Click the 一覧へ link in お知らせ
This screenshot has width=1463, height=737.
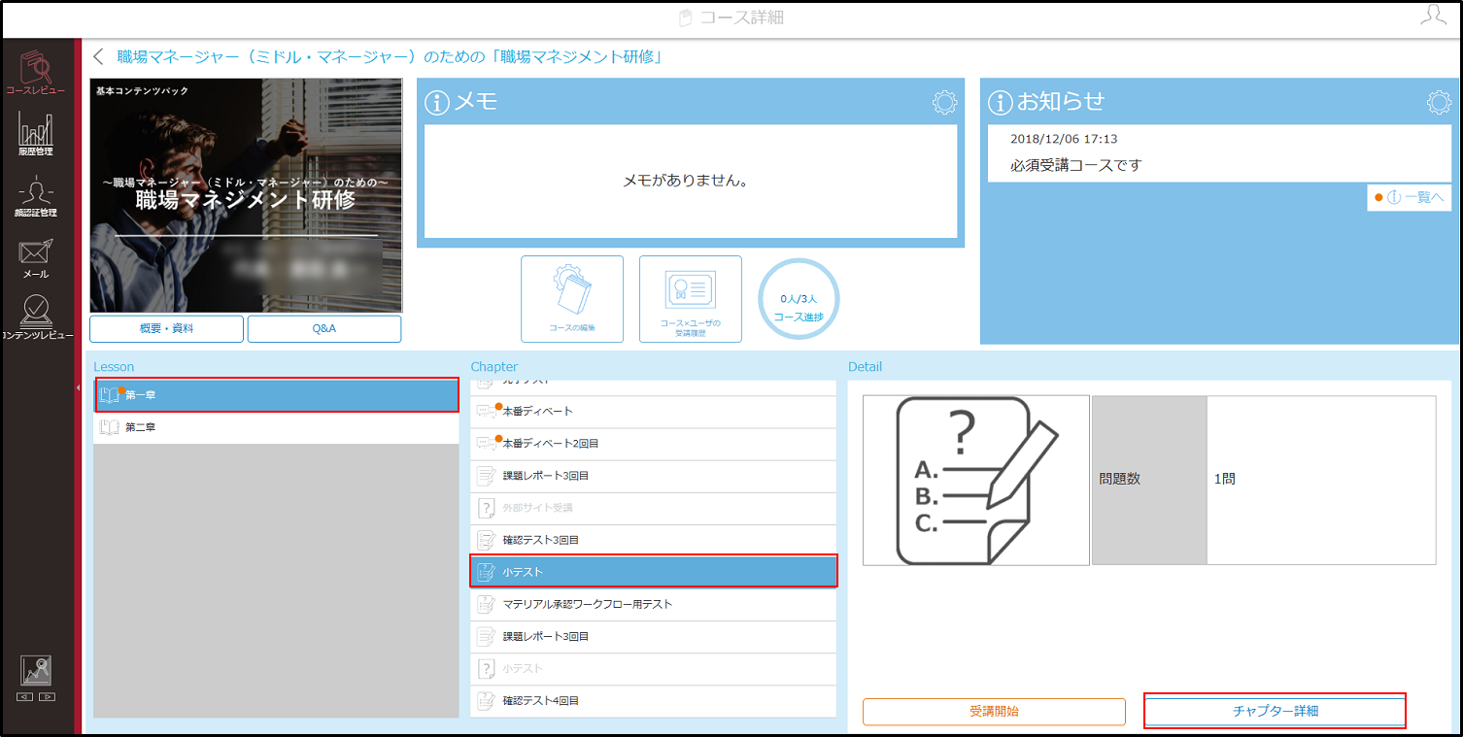(1410, 198)
